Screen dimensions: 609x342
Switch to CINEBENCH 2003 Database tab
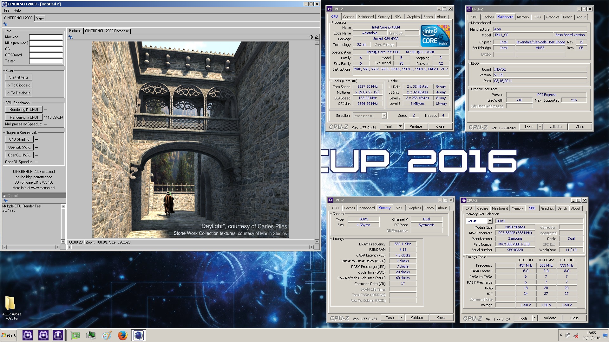tap(107, 31)
